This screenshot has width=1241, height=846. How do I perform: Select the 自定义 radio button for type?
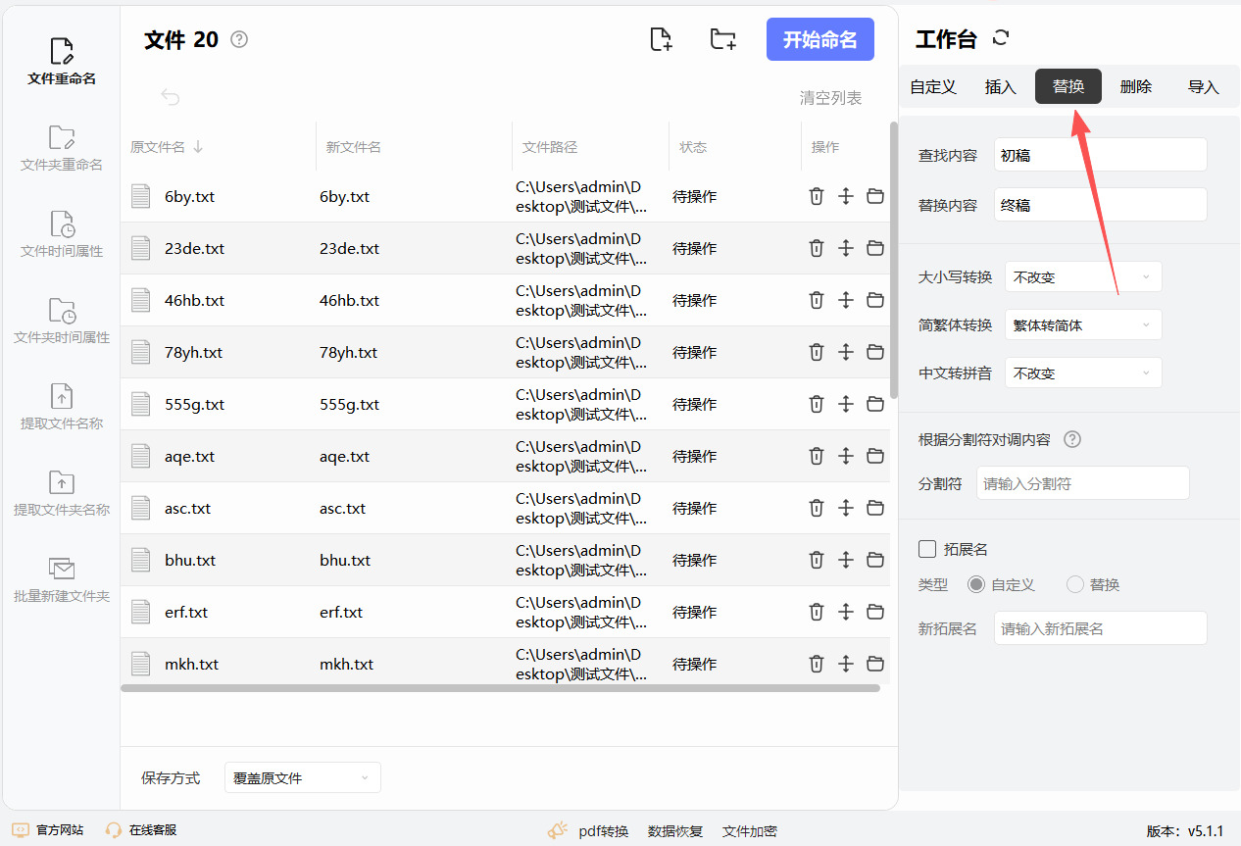click(x=976, y=585)
